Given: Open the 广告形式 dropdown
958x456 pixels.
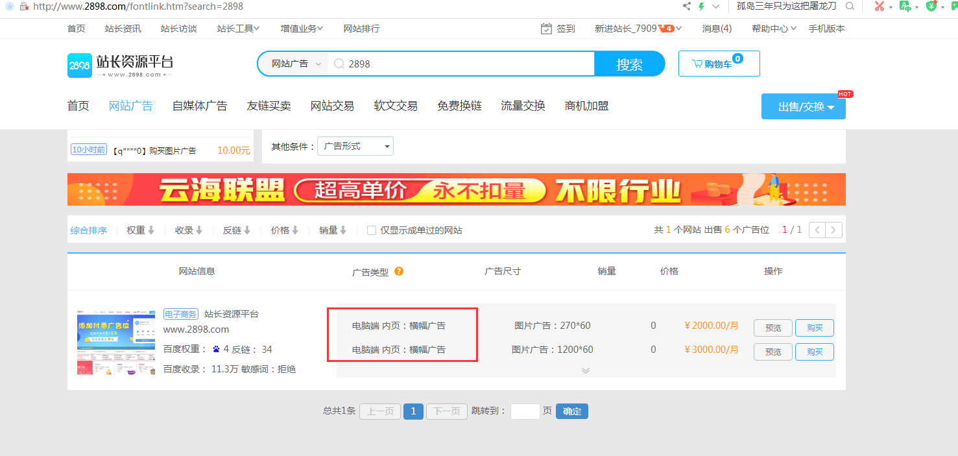Looking at the screenshot, I should [x=355, y=146].
